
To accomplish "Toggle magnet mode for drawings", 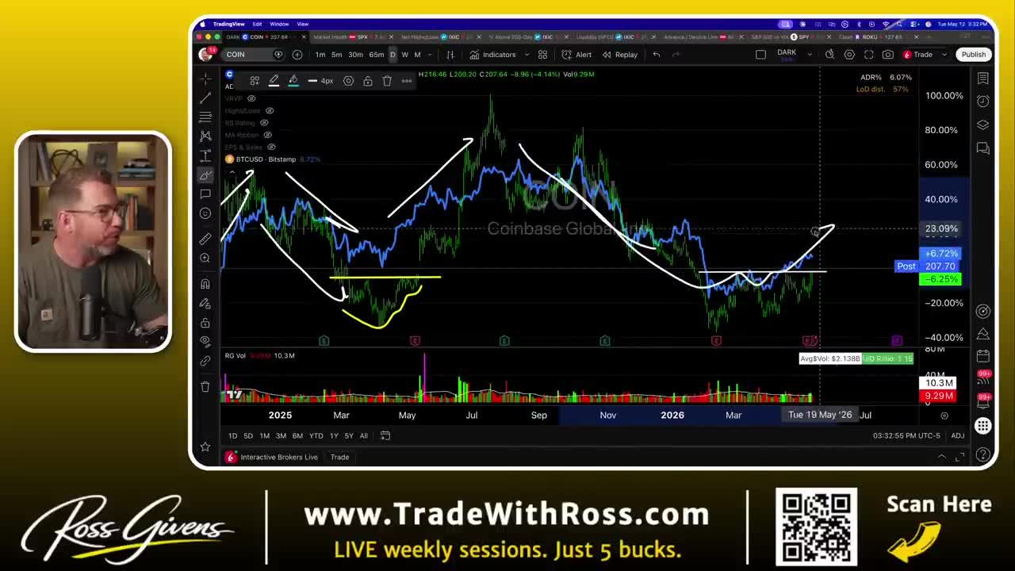I will pyautogui.click(x=205, y=284).
